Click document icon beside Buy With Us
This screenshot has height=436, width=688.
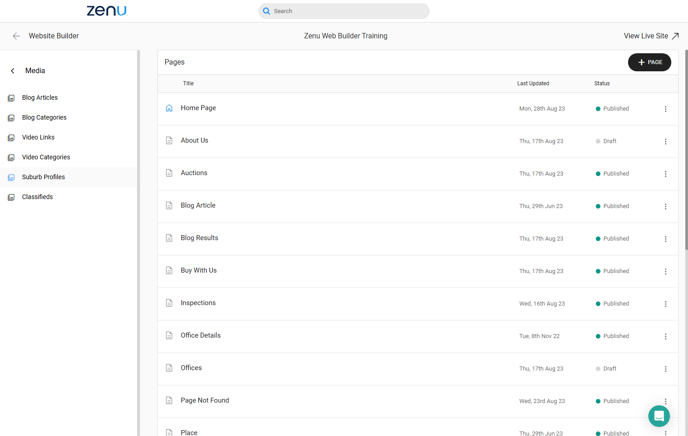point(169,270)
